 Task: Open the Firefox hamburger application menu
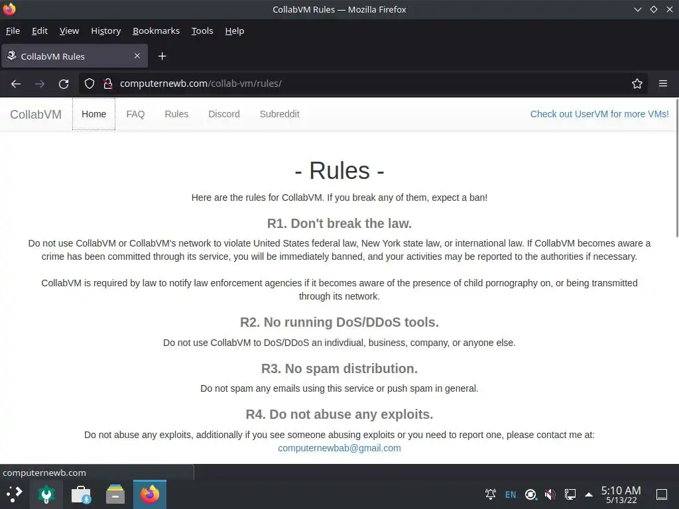(663, 84)
